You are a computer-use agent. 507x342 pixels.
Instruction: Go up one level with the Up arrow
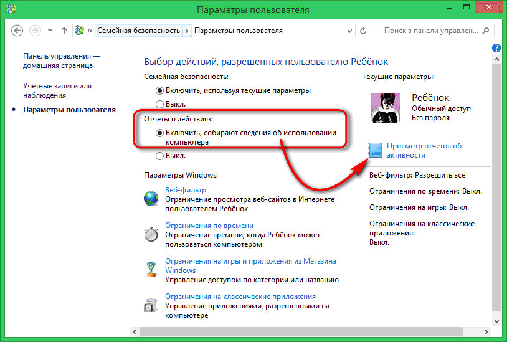[64, 31]
